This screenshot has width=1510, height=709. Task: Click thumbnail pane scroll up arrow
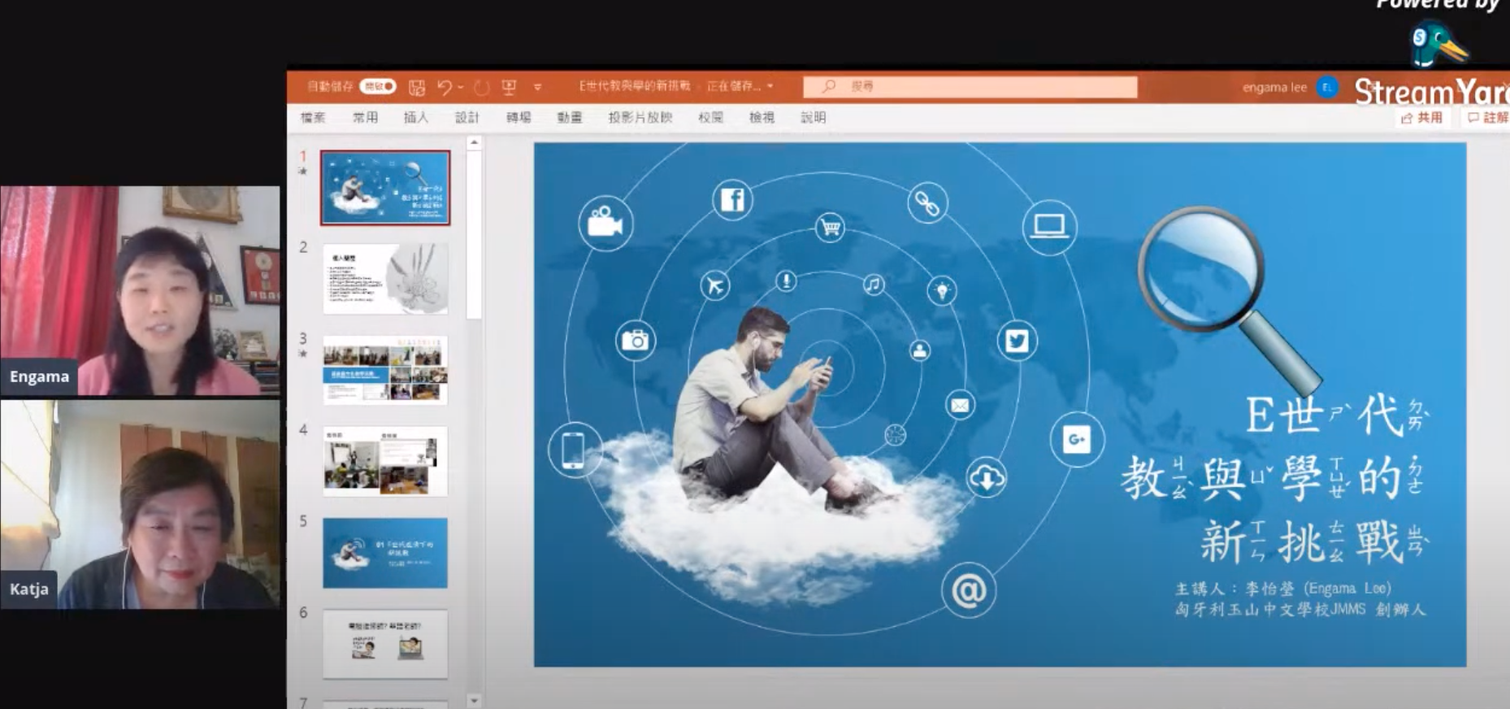475,143
